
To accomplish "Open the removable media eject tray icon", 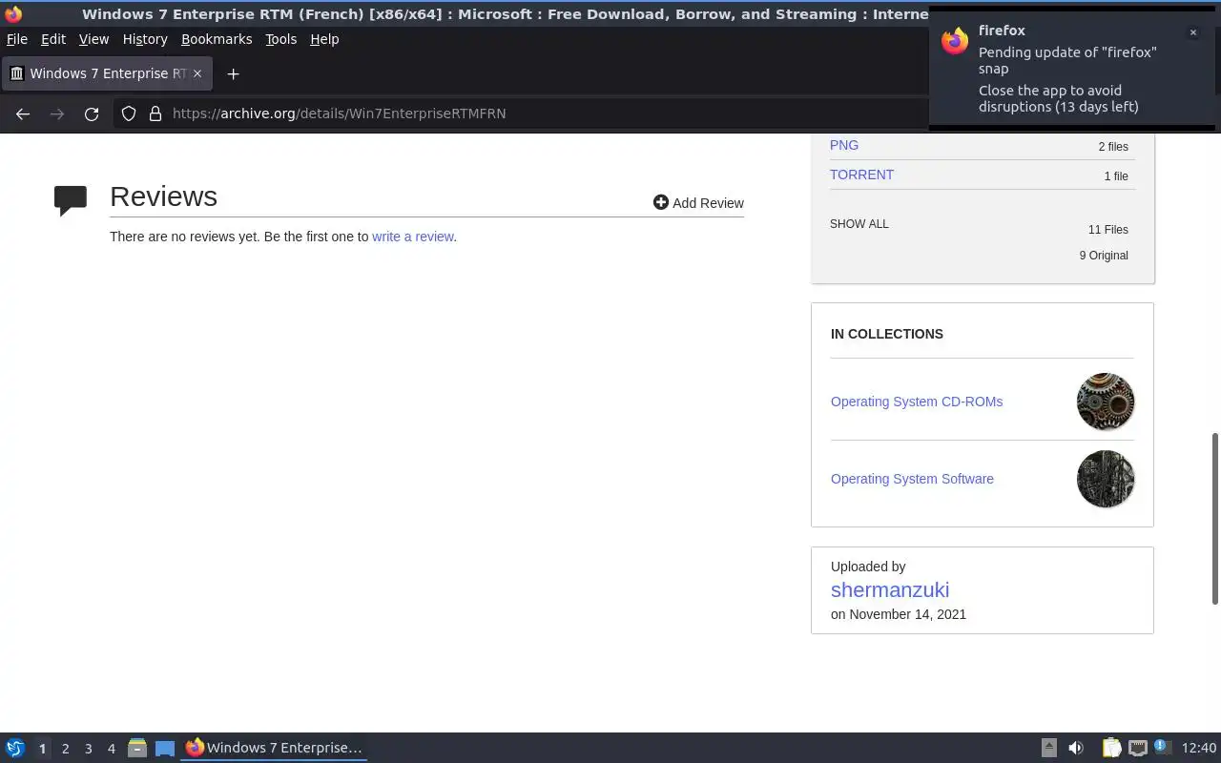I will (x=1048, y=748).
